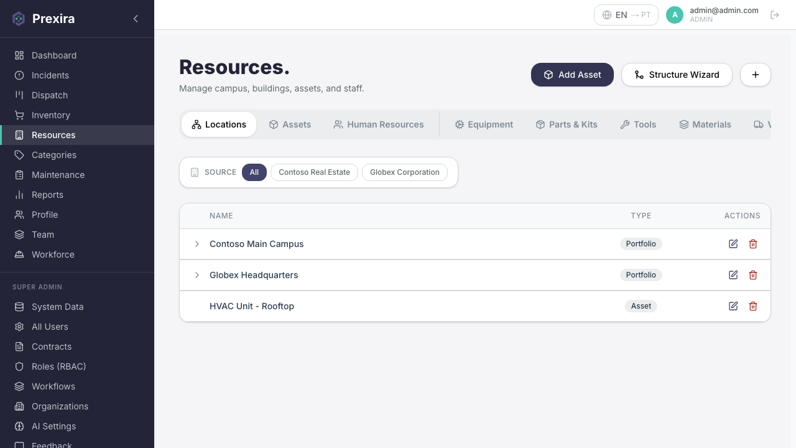The image size is (796, 448).
Task: Switch to the Equipment tab
Action: pyautogui.click(x=484, y=124)
